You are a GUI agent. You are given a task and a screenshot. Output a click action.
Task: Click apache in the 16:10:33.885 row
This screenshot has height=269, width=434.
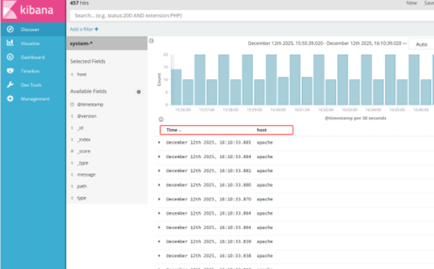point(264,142)
